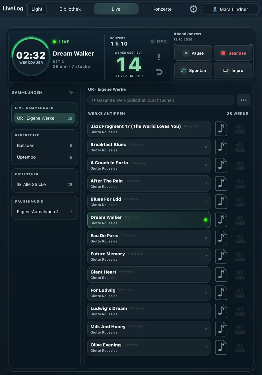
Task: Click the audio icon for Future Memory
Action: click(x=240, y=256)
